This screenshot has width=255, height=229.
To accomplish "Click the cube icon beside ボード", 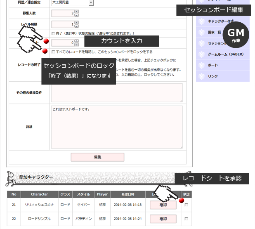I will click(201, 65).
